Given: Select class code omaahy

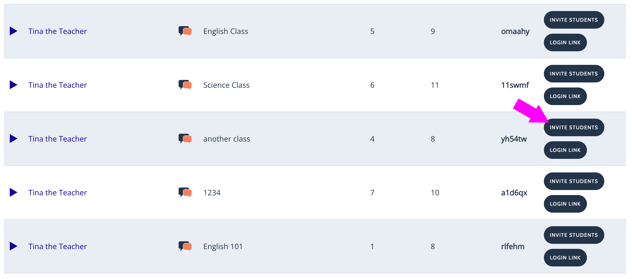Looking at the screenshot, I should point(515,32).
